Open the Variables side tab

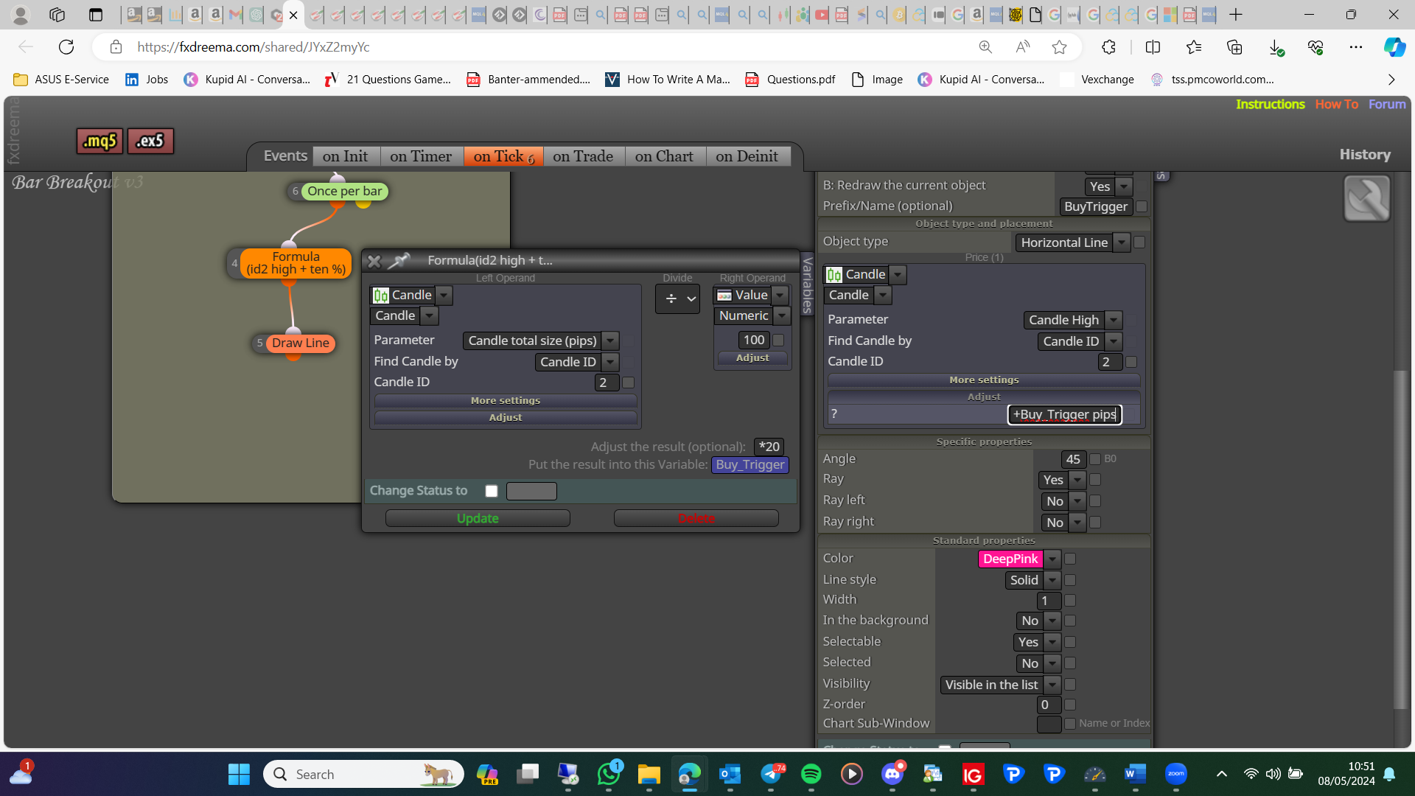click(807, 284)
